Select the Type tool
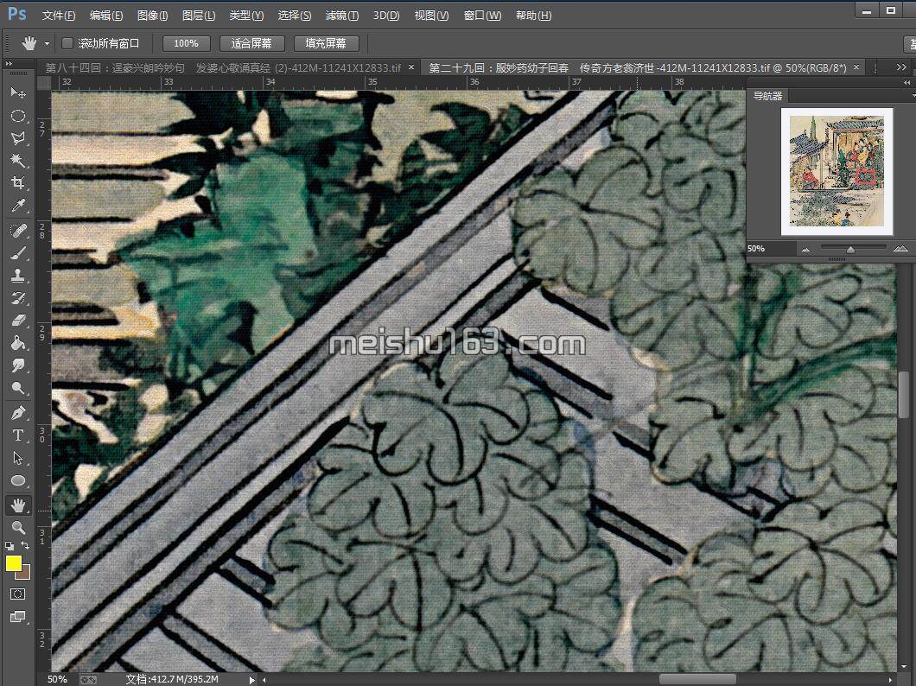 (x=18, y=435)
